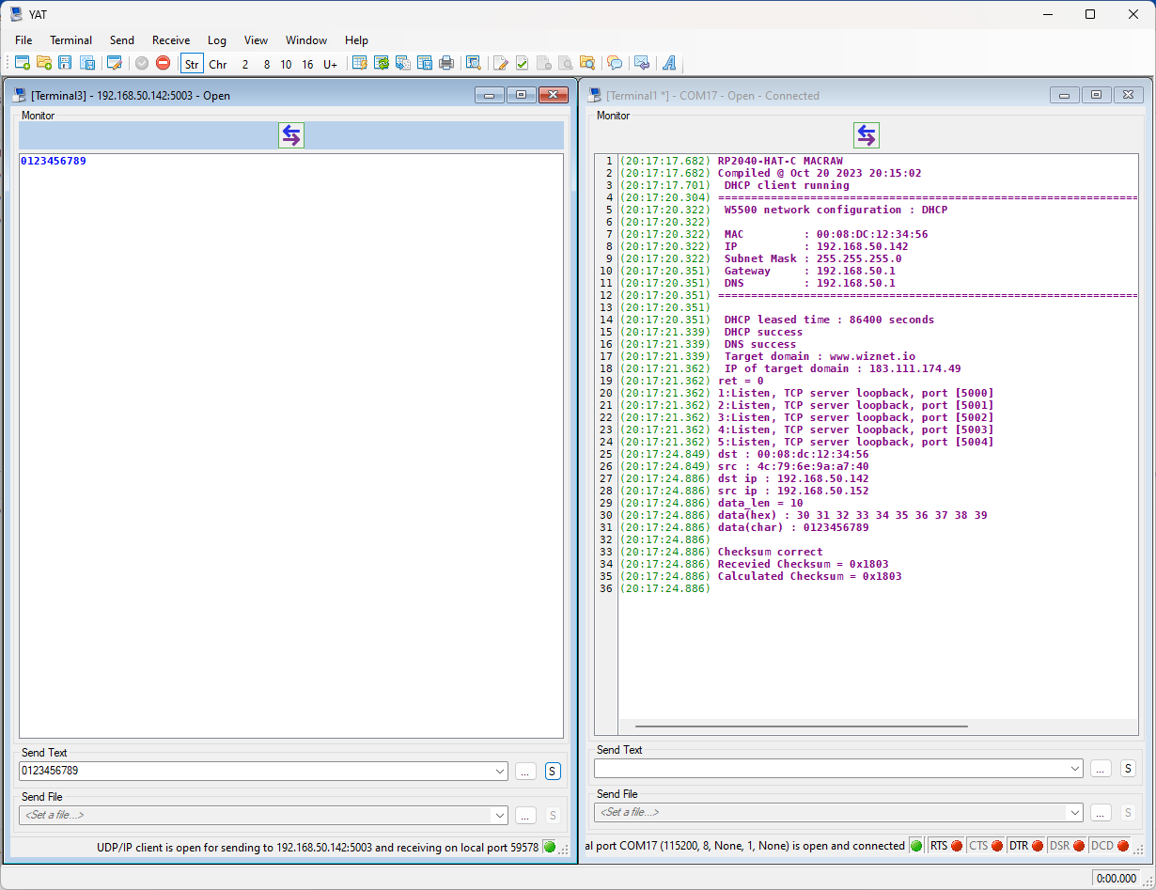The width and height of the screenshot is (1156, 890).
Task: Click the bidirectional arrows icon in Terminal1 monitor
Action: pyautogui.click(x=866, y=135)
